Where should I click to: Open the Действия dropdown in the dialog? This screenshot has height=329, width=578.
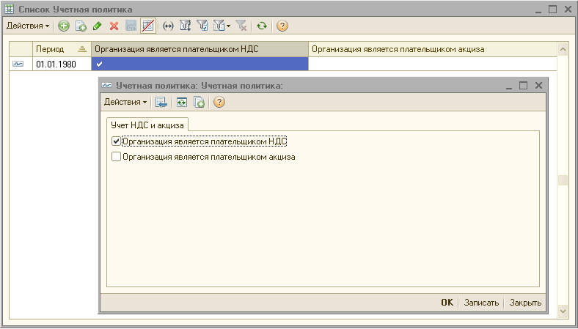tap(125, 102)
